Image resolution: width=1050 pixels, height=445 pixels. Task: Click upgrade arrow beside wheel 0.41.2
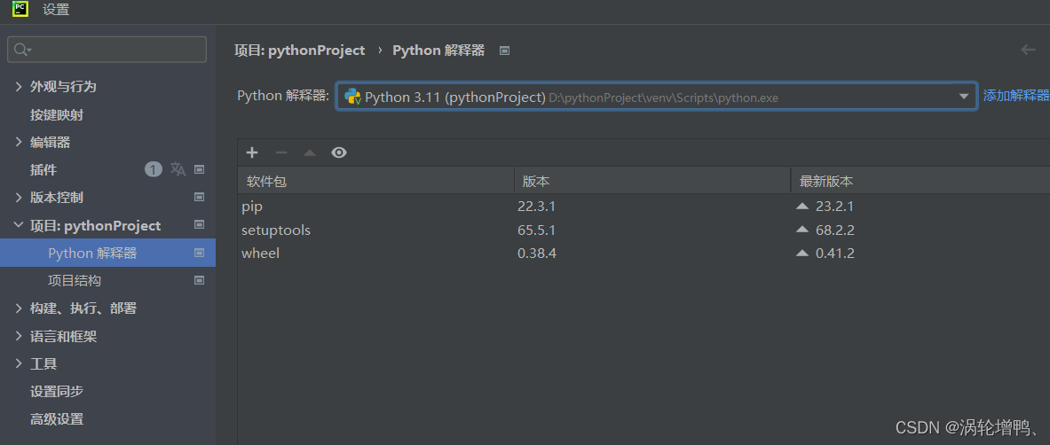pyautogui.click(x=802, y=253)
